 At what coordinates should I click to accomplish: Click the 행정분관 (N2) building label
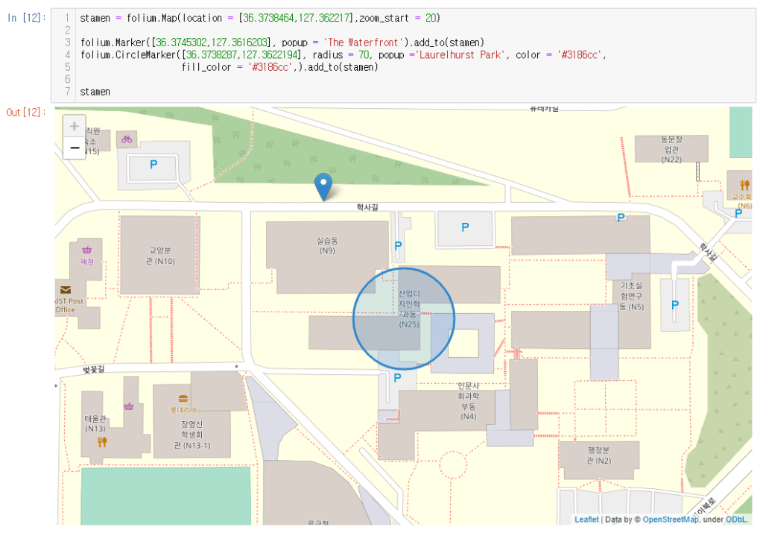click(x=598, y=455)
